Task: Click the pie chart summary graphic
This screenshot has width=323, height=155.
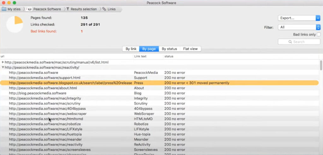Action: 15,24
